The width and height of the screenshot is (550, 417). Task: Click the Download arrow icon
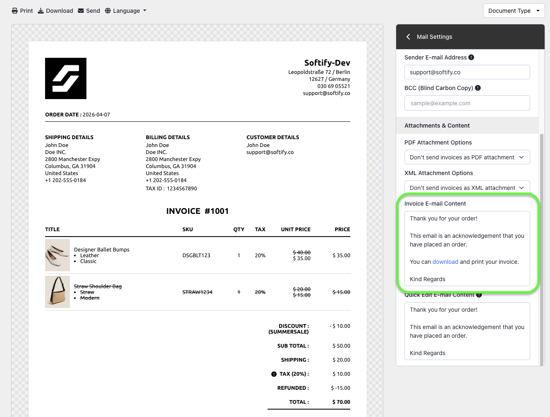point(41,11)
